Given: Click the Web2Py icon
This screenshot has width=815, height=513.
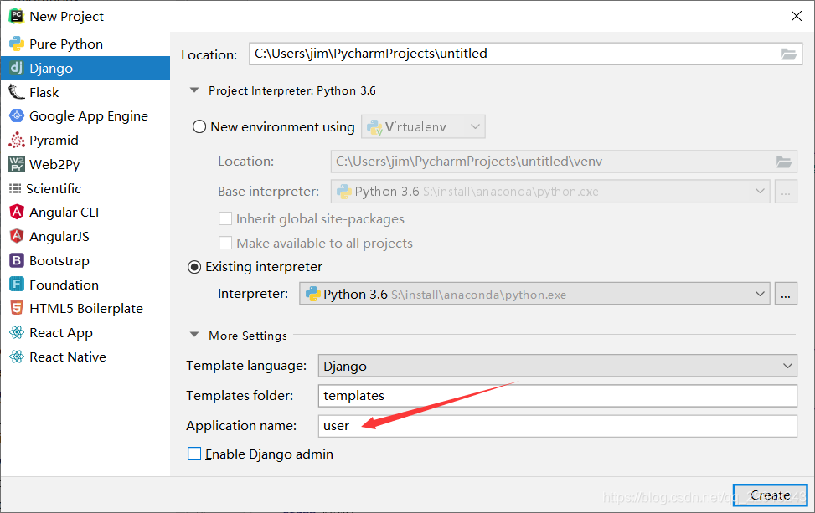Looking at the screenshot, I should click(17, 164).
